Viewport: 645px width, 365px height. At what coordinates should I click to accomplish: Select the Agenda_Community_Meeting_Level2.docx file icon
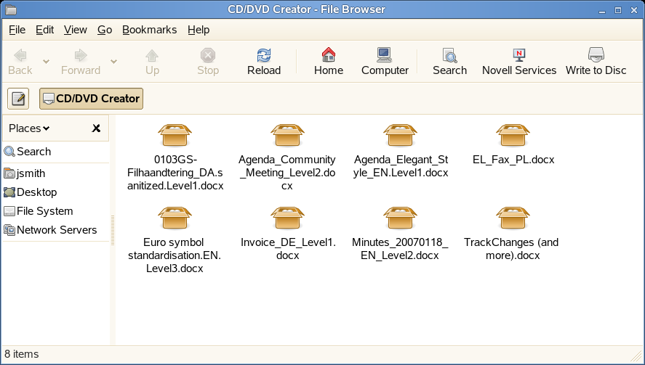coord(287,135)
